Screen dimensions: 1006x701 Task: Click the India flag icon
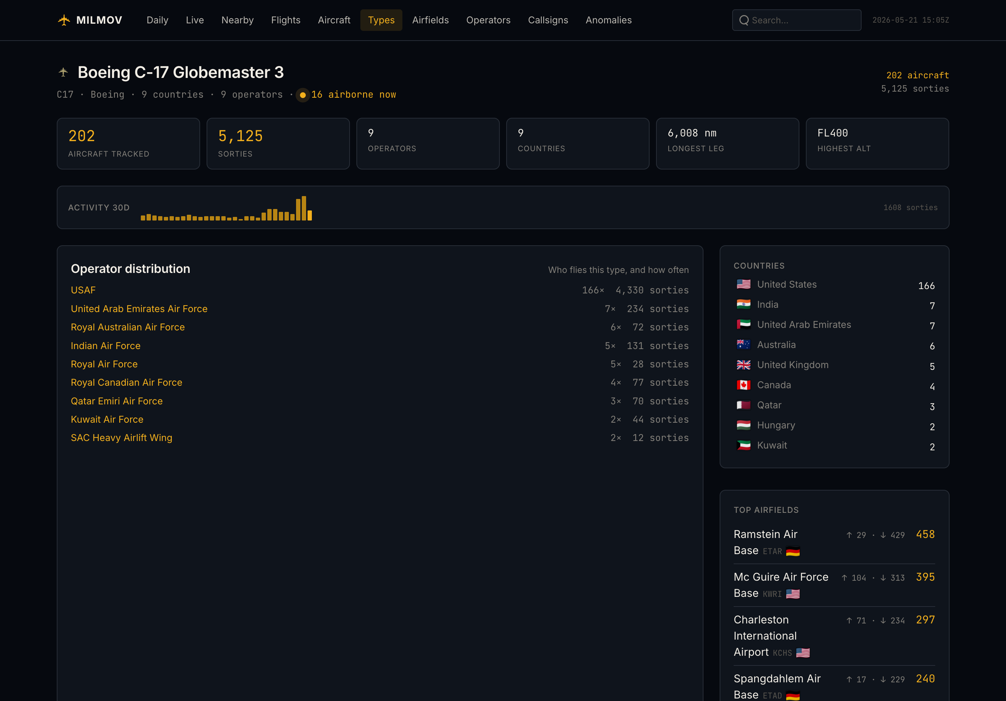click(x=744, y=304)
